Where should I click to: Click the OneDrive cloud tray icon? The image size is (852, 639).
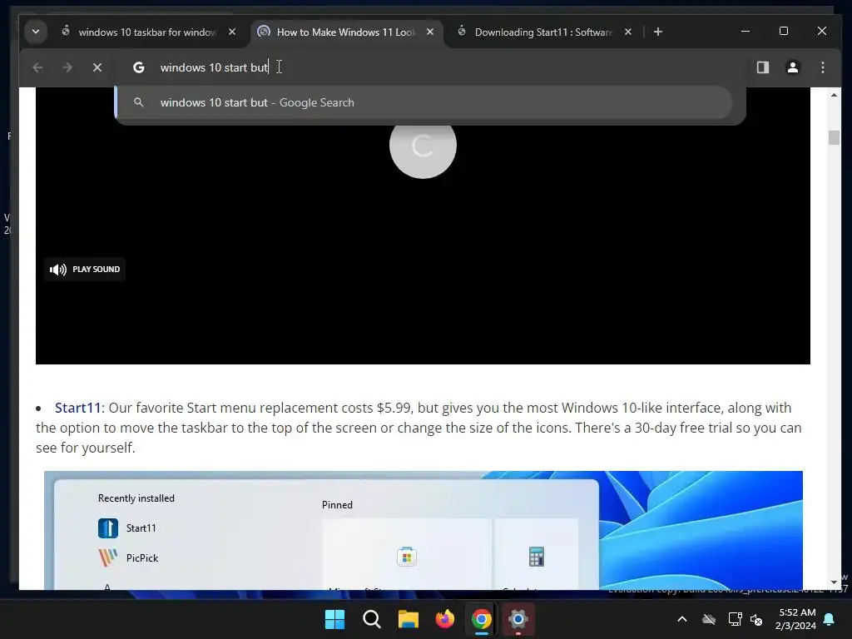709,619
